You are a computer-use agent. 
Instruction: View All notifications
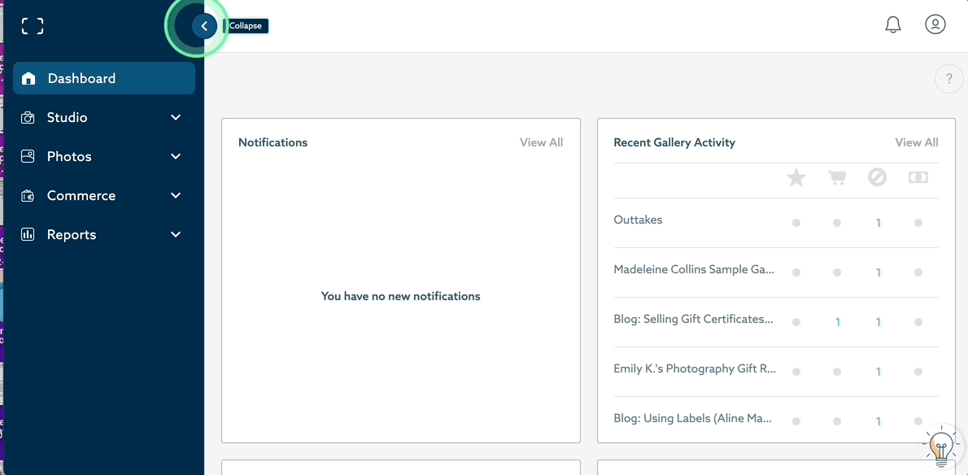[541, 142]
